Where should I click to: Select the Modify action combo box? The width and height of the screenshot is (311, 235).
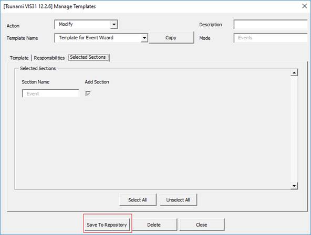[86, 24]
